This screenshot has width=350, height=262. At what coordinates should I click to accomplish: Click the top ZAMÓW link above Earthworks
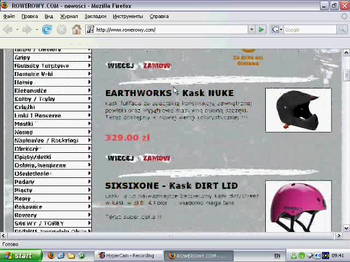157,65
